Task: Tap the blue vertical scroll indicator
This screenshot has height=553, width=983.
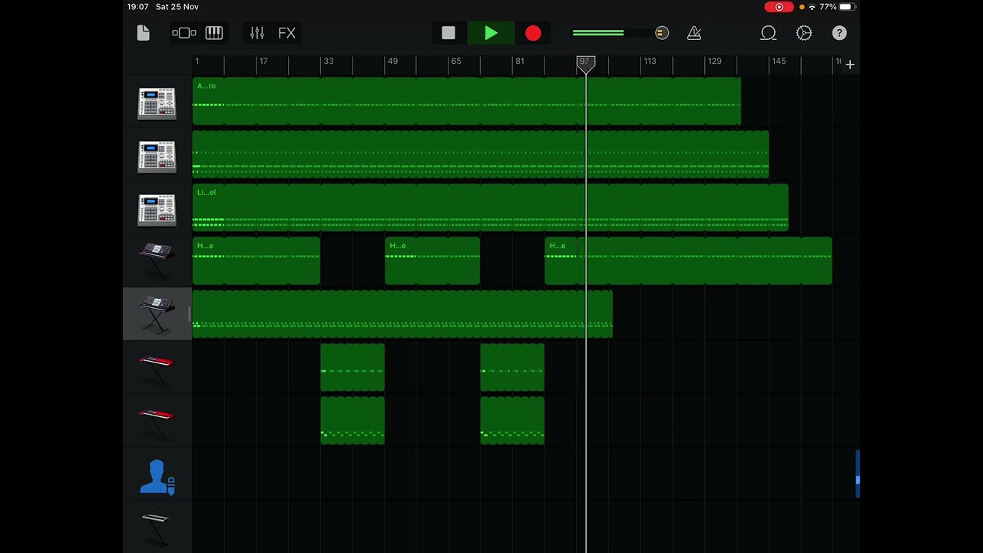Action: [x=858, y=474]
